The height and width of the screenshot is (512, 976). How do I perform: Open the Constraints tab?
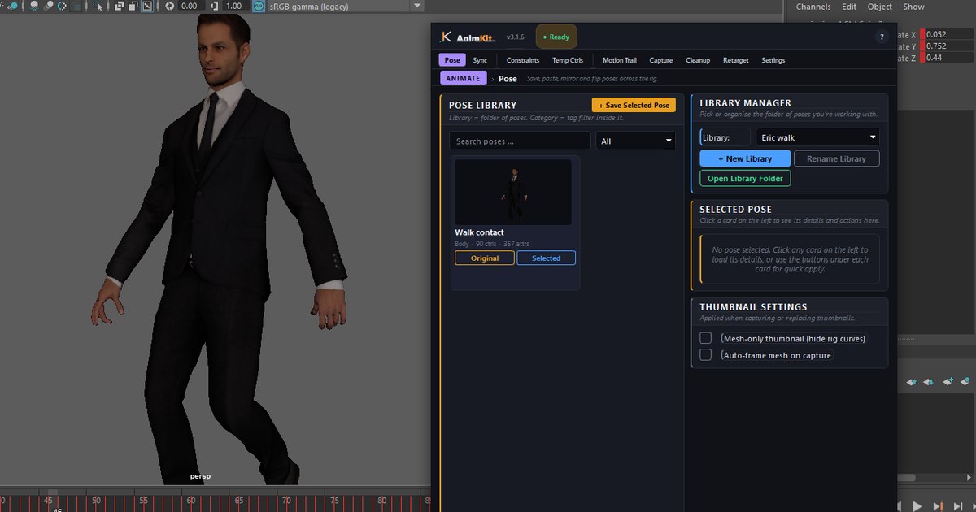(523, 60)
